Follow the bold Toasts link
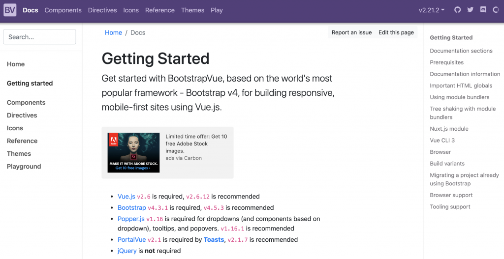The width and height of the screenshot is (504, 259). tap(214, 240)
